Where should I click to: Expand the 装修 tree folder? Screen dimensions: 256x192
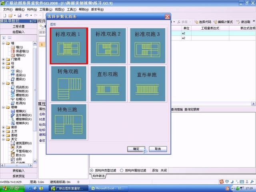4,127
